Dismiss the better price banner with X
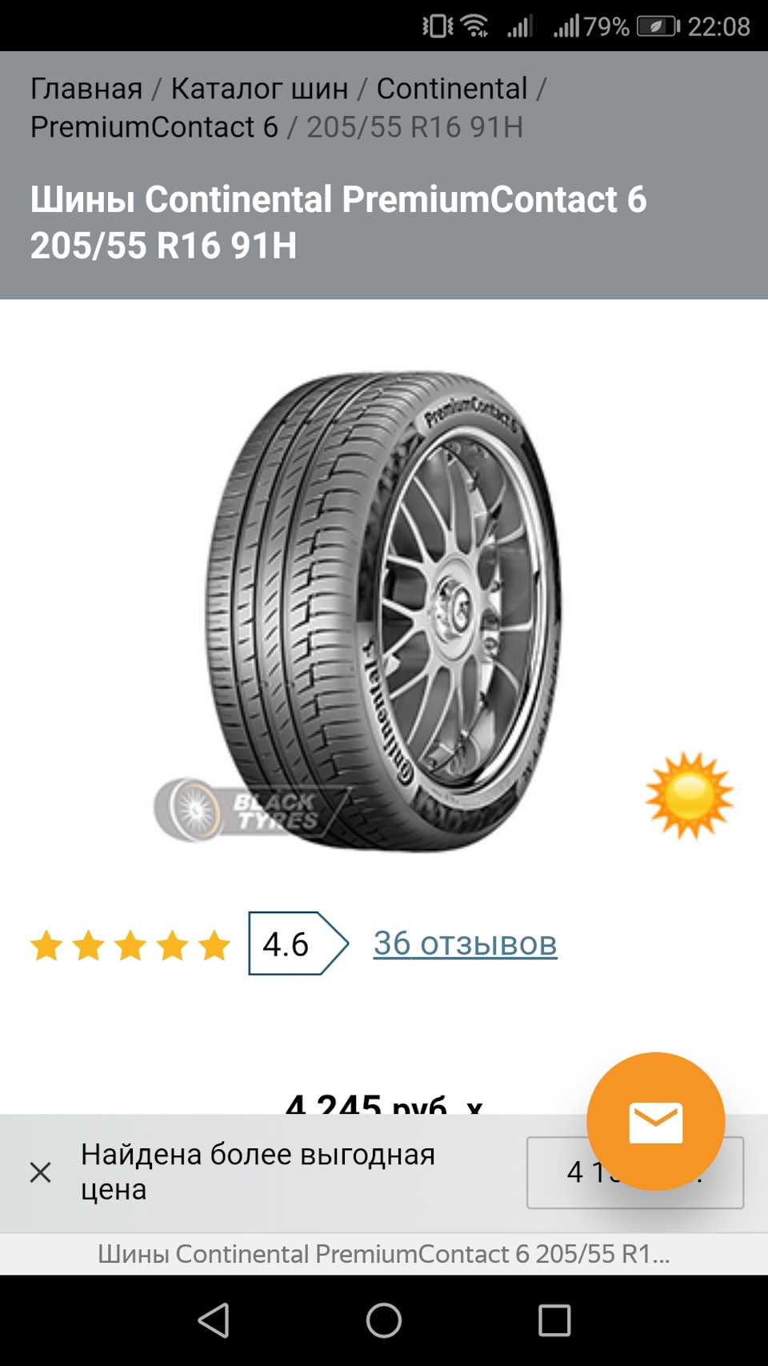 coord(40,1172)
